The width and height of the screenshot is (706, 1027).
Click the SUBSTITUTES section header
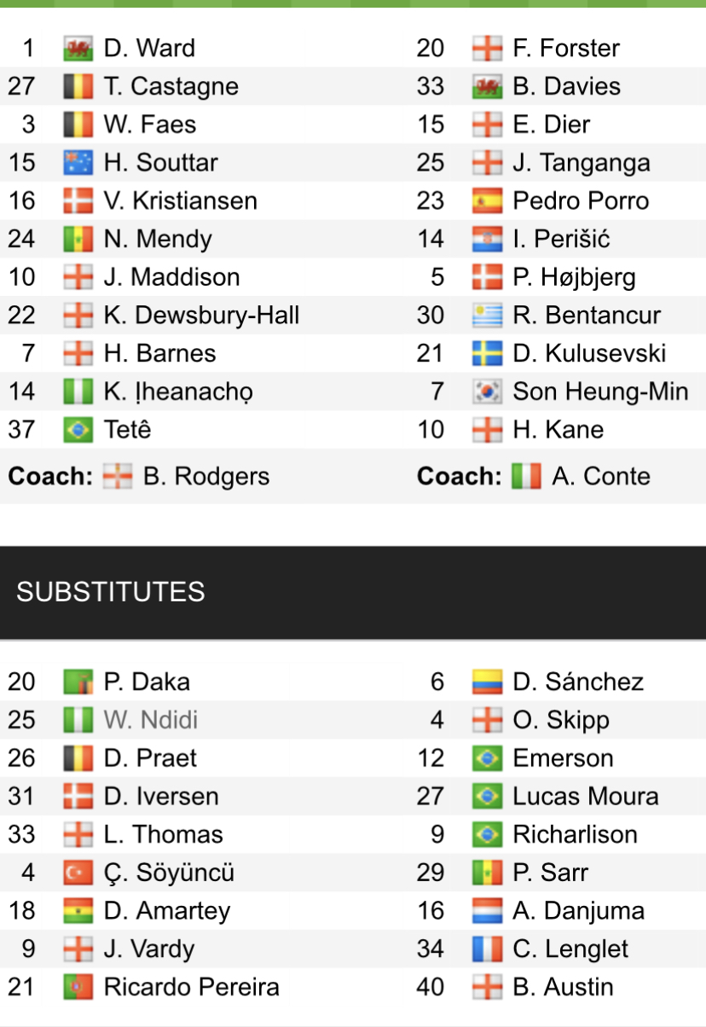pyautogui.click(x=111, y=592)
